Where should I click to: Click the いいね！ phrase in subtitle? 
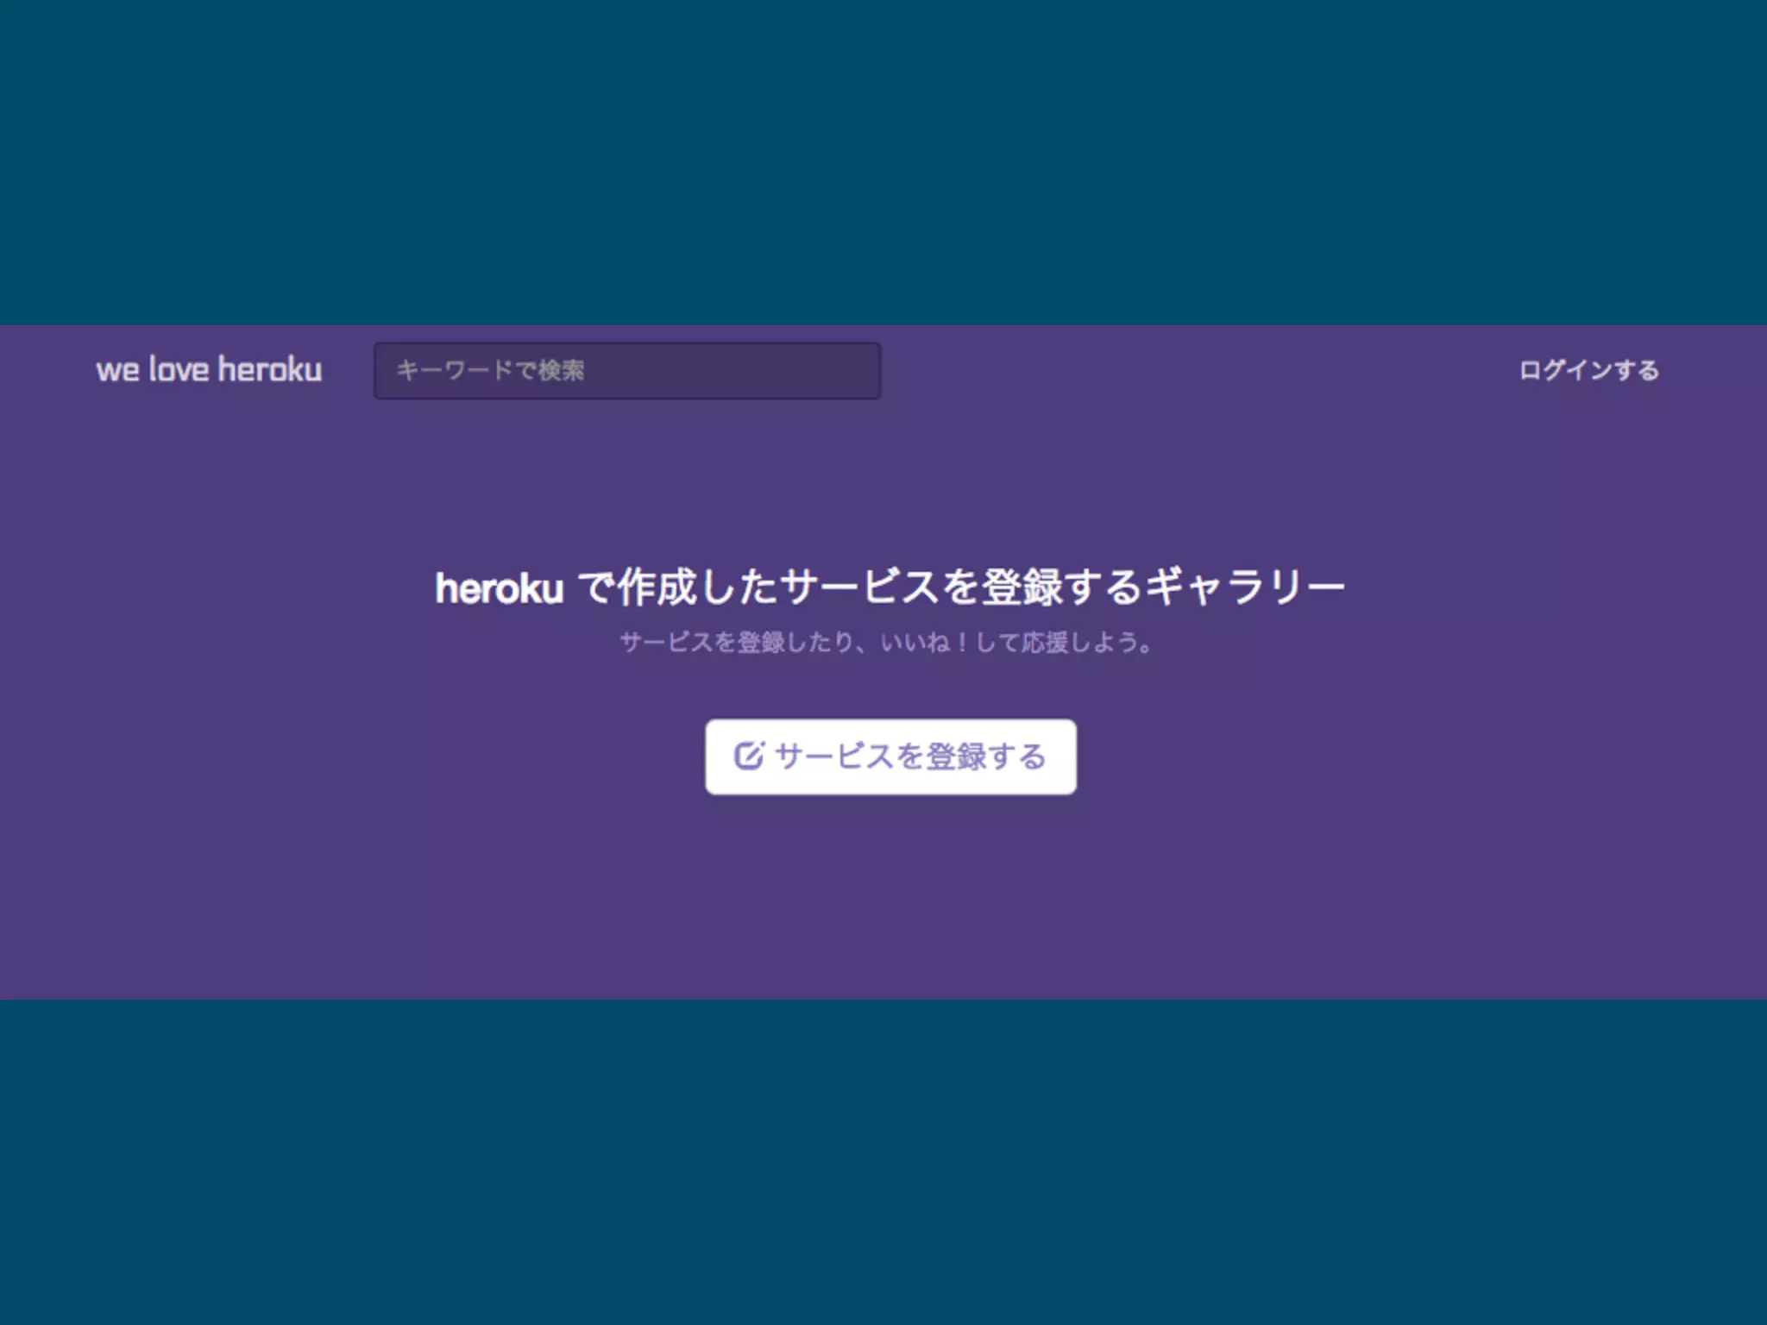924,643
